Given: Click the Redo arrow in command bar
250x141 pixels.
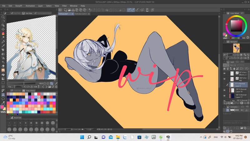Looking at the screenshot, I should coord(94,10).
